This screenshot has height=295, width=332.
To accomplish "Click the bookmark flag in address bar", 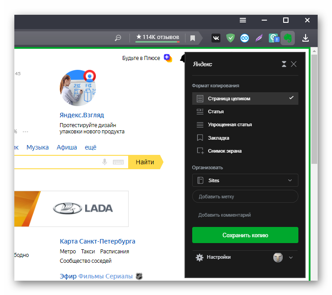I will click(193, 38).
